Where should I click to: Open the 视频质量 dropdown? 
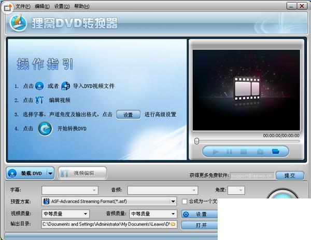click(65, 214)
